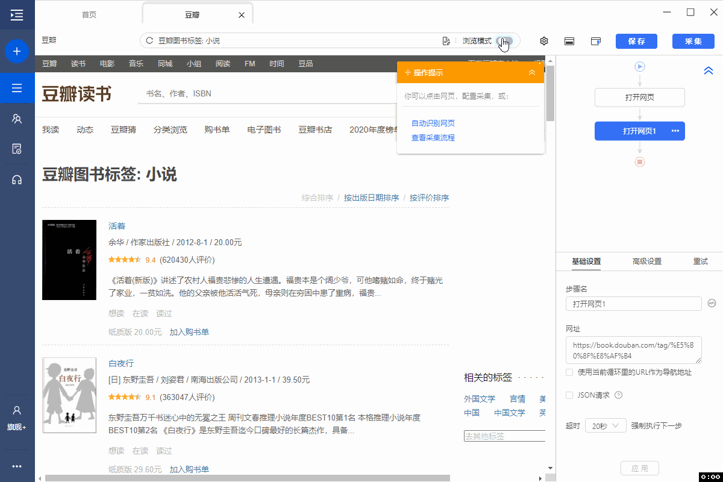Sort by 按出版日期排序
This screenshot has height=482, width=723.
click(371, 198)
